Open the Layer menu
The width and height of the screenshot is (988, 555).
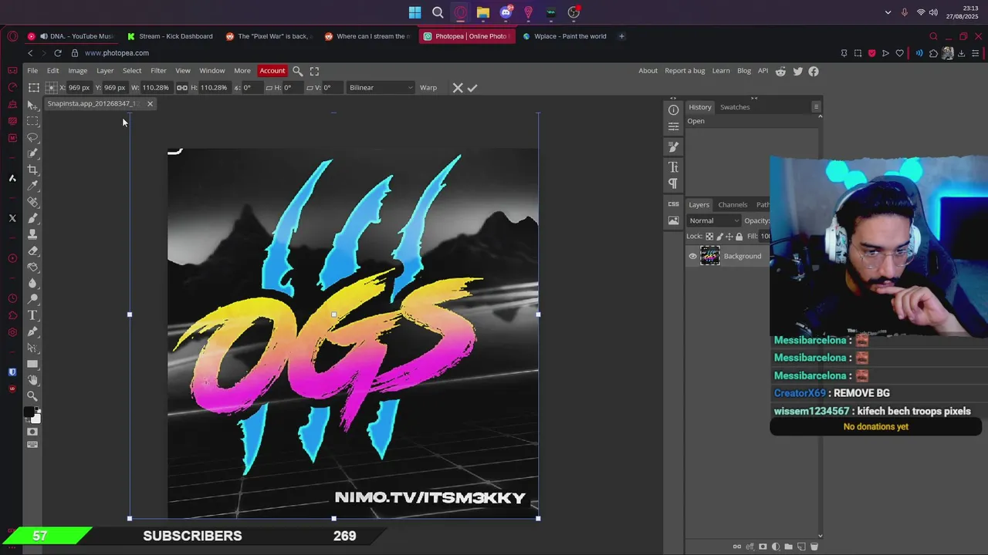105,71
